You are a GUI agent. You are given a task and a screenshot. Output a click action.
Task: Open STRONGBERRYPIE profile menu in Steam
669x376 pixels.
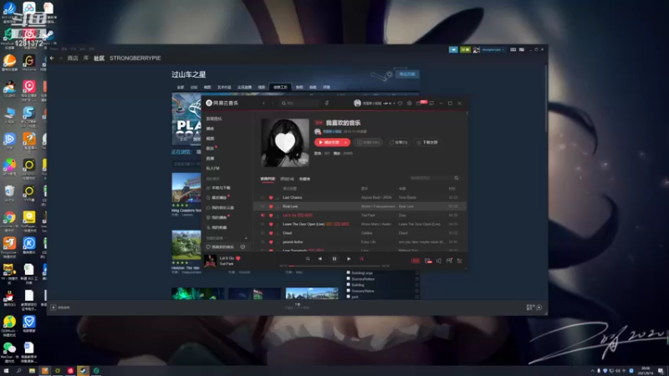coord(135,58)
